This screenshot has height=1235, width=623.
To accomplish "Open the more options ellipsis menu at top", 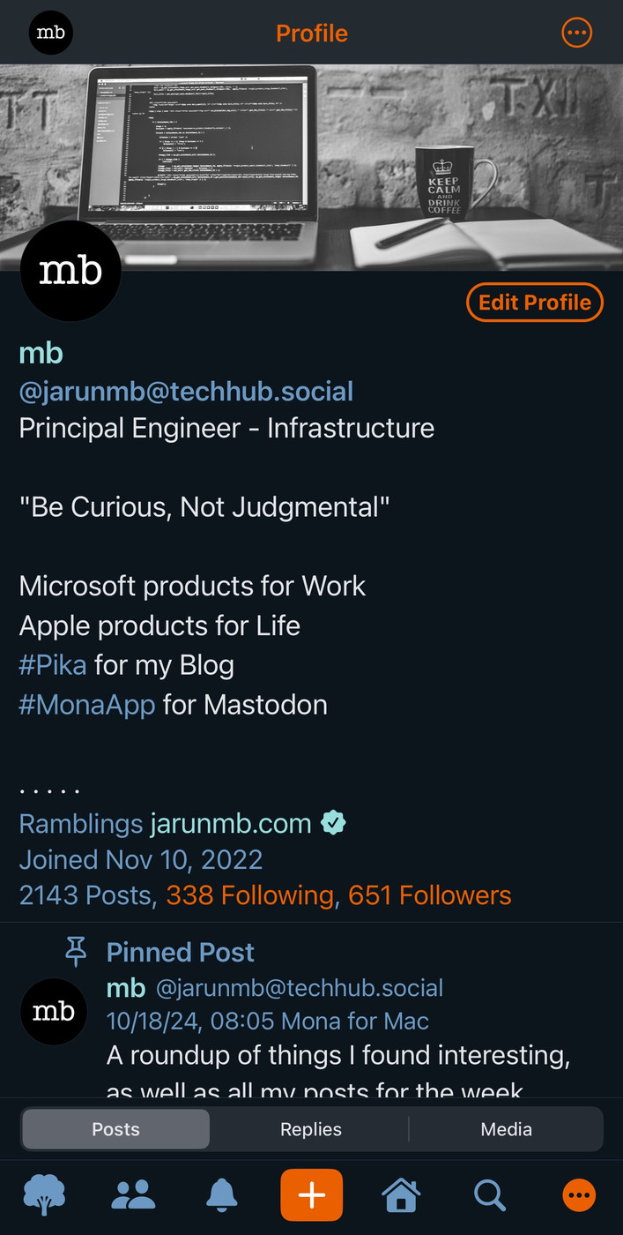I will pos(577,34).
